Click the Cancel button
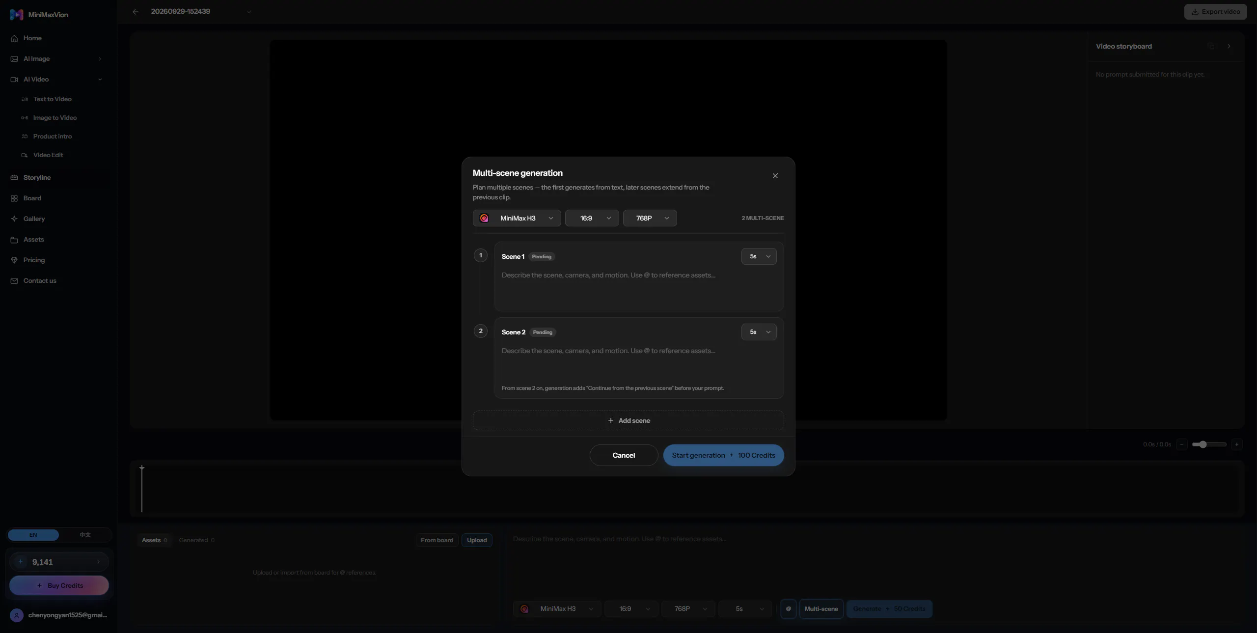 coord(624,455)
